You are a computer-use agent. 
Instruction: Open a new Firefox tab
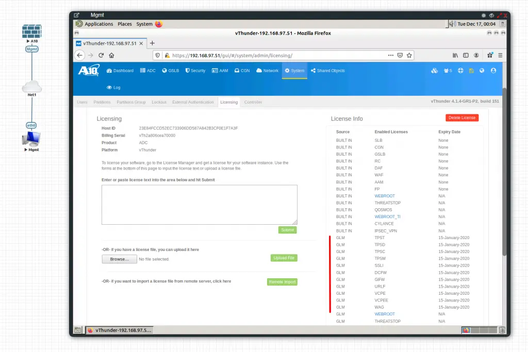coord(152,43)
